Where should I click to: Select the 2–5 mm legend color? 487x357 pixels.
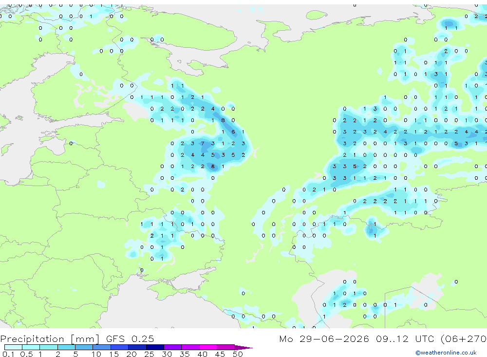(x=66, y=347)
